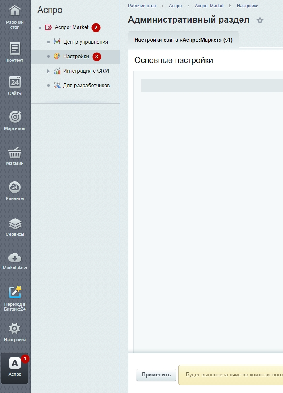The image size is (283, 393).
Task: Open the Магазин basket section
Action: point(15,156)
